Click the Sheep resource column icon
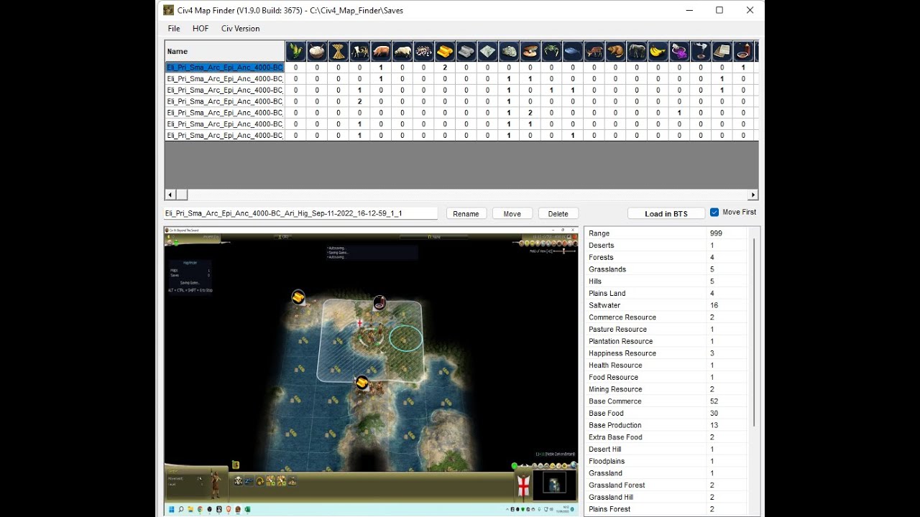 (x=402, y=51)
